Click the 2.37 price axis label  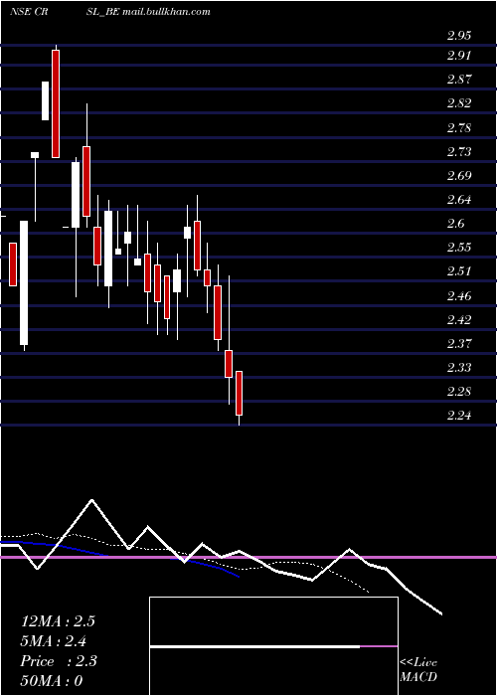[x=459, y=344]
